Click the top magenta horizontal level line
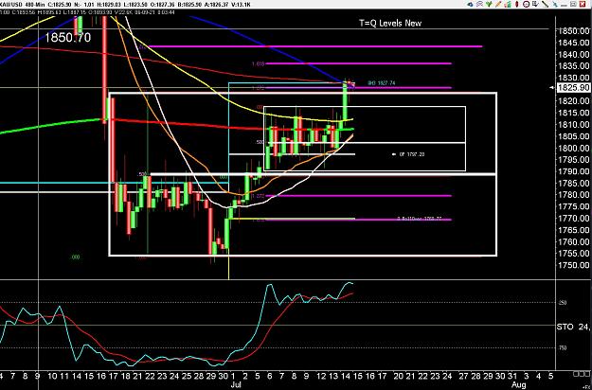Viewport: 592px width, 390px height. tap(315, 46)
